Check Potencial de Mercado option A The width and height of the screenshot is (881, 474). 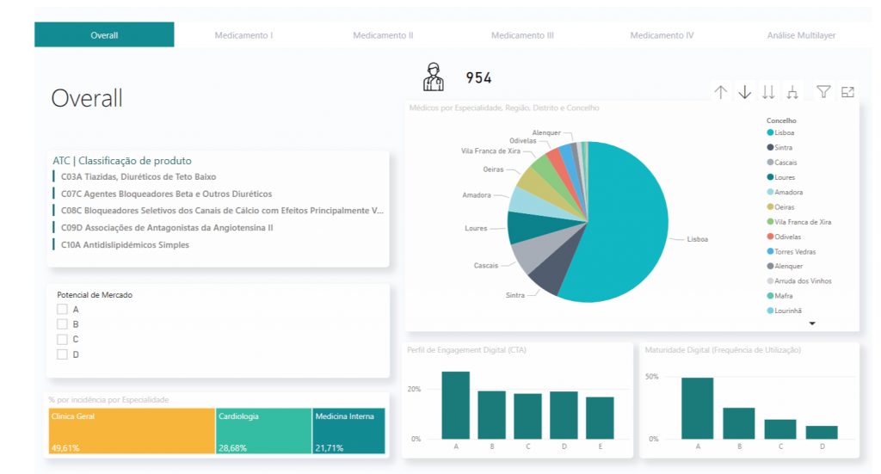pos(62,310)
